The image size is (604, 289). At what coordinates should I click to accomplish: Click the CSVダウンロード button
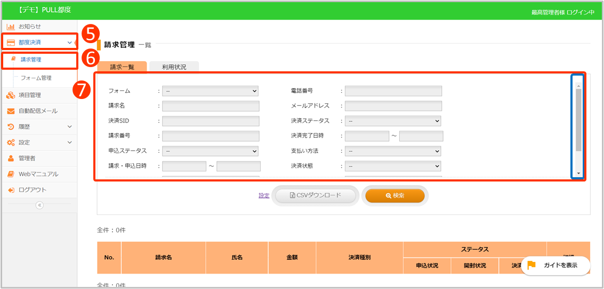[x=315, y=195]
